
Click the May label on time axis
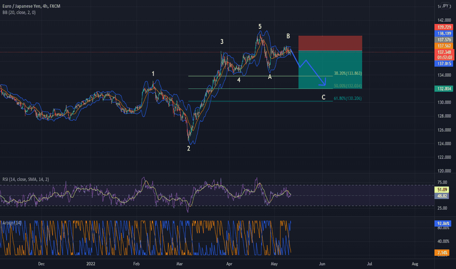click(x=274, y=264)
